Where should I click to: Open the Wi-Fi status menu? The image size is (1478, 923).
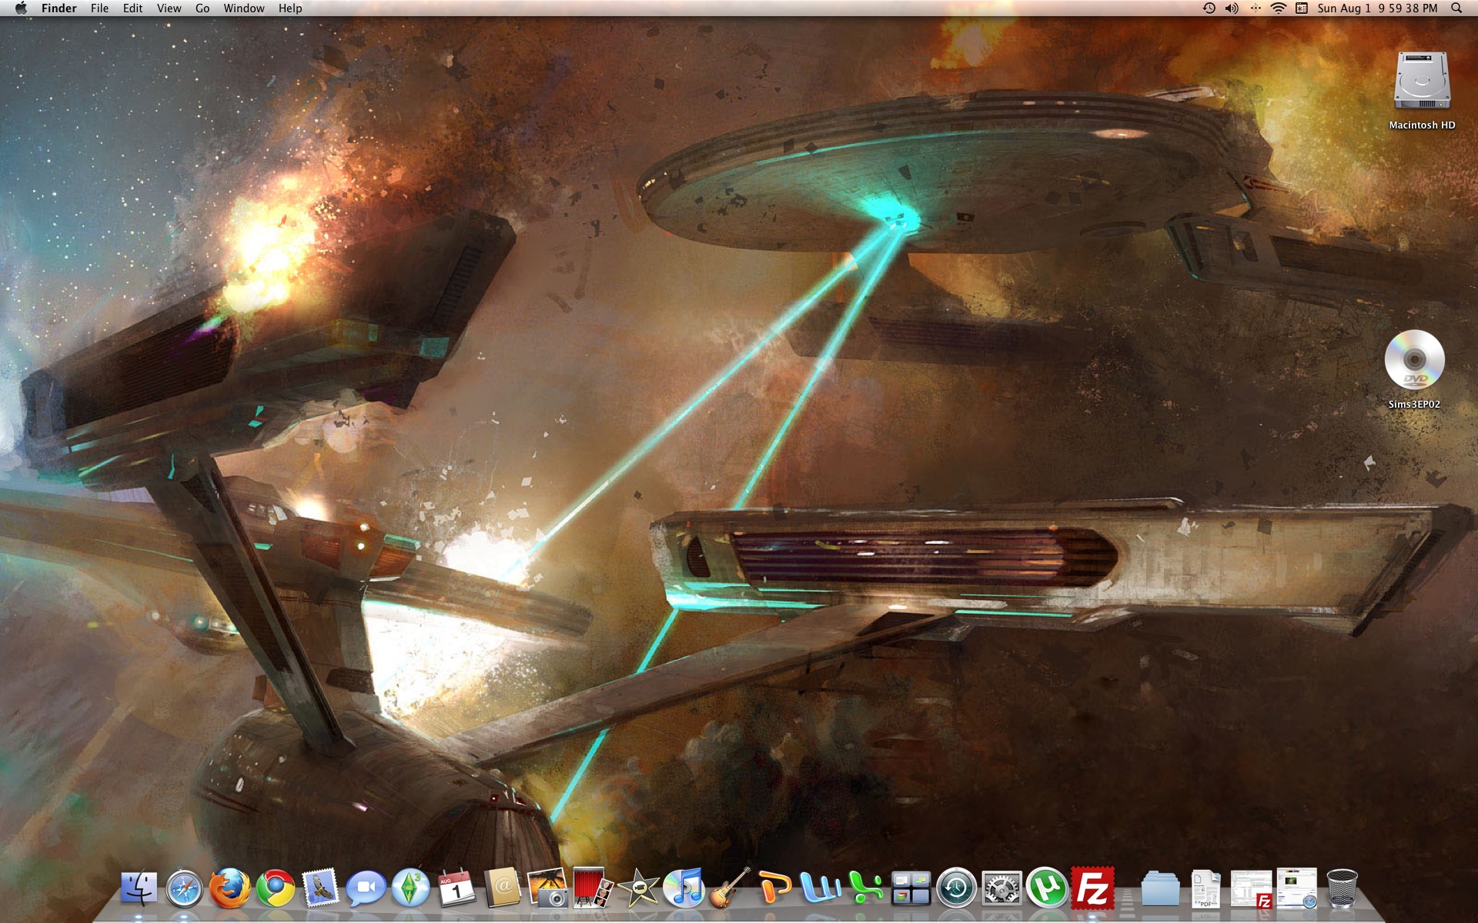pyautogui.click(x=1279, y=8)
